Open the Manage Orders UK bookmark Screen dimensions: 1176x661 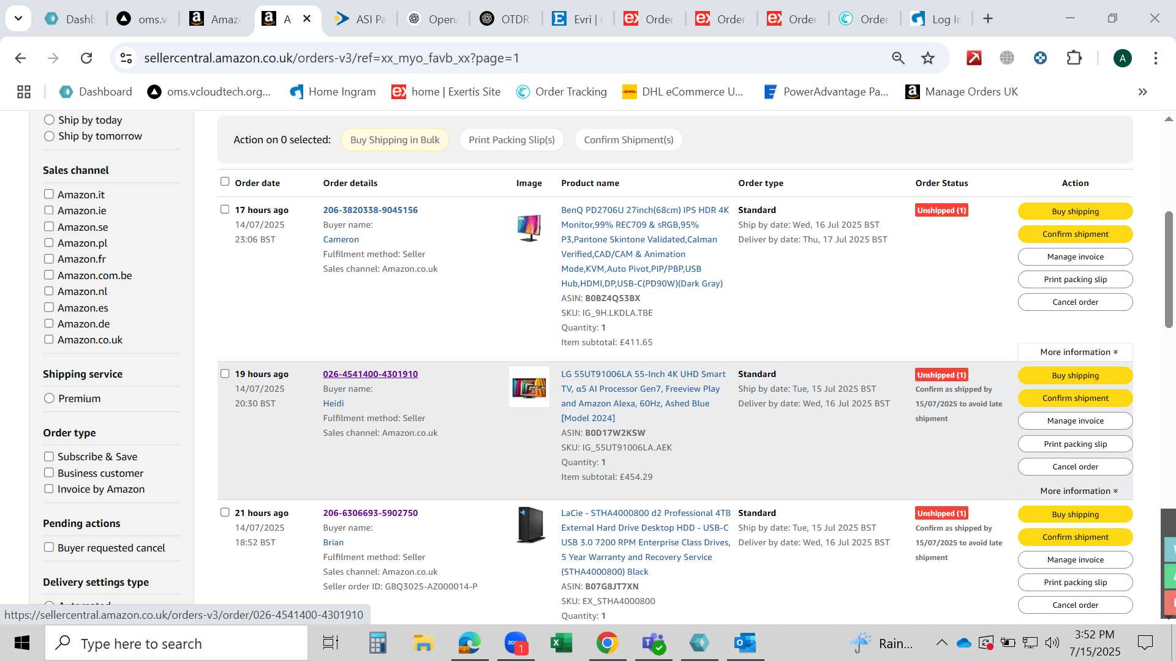click(962, 92)
